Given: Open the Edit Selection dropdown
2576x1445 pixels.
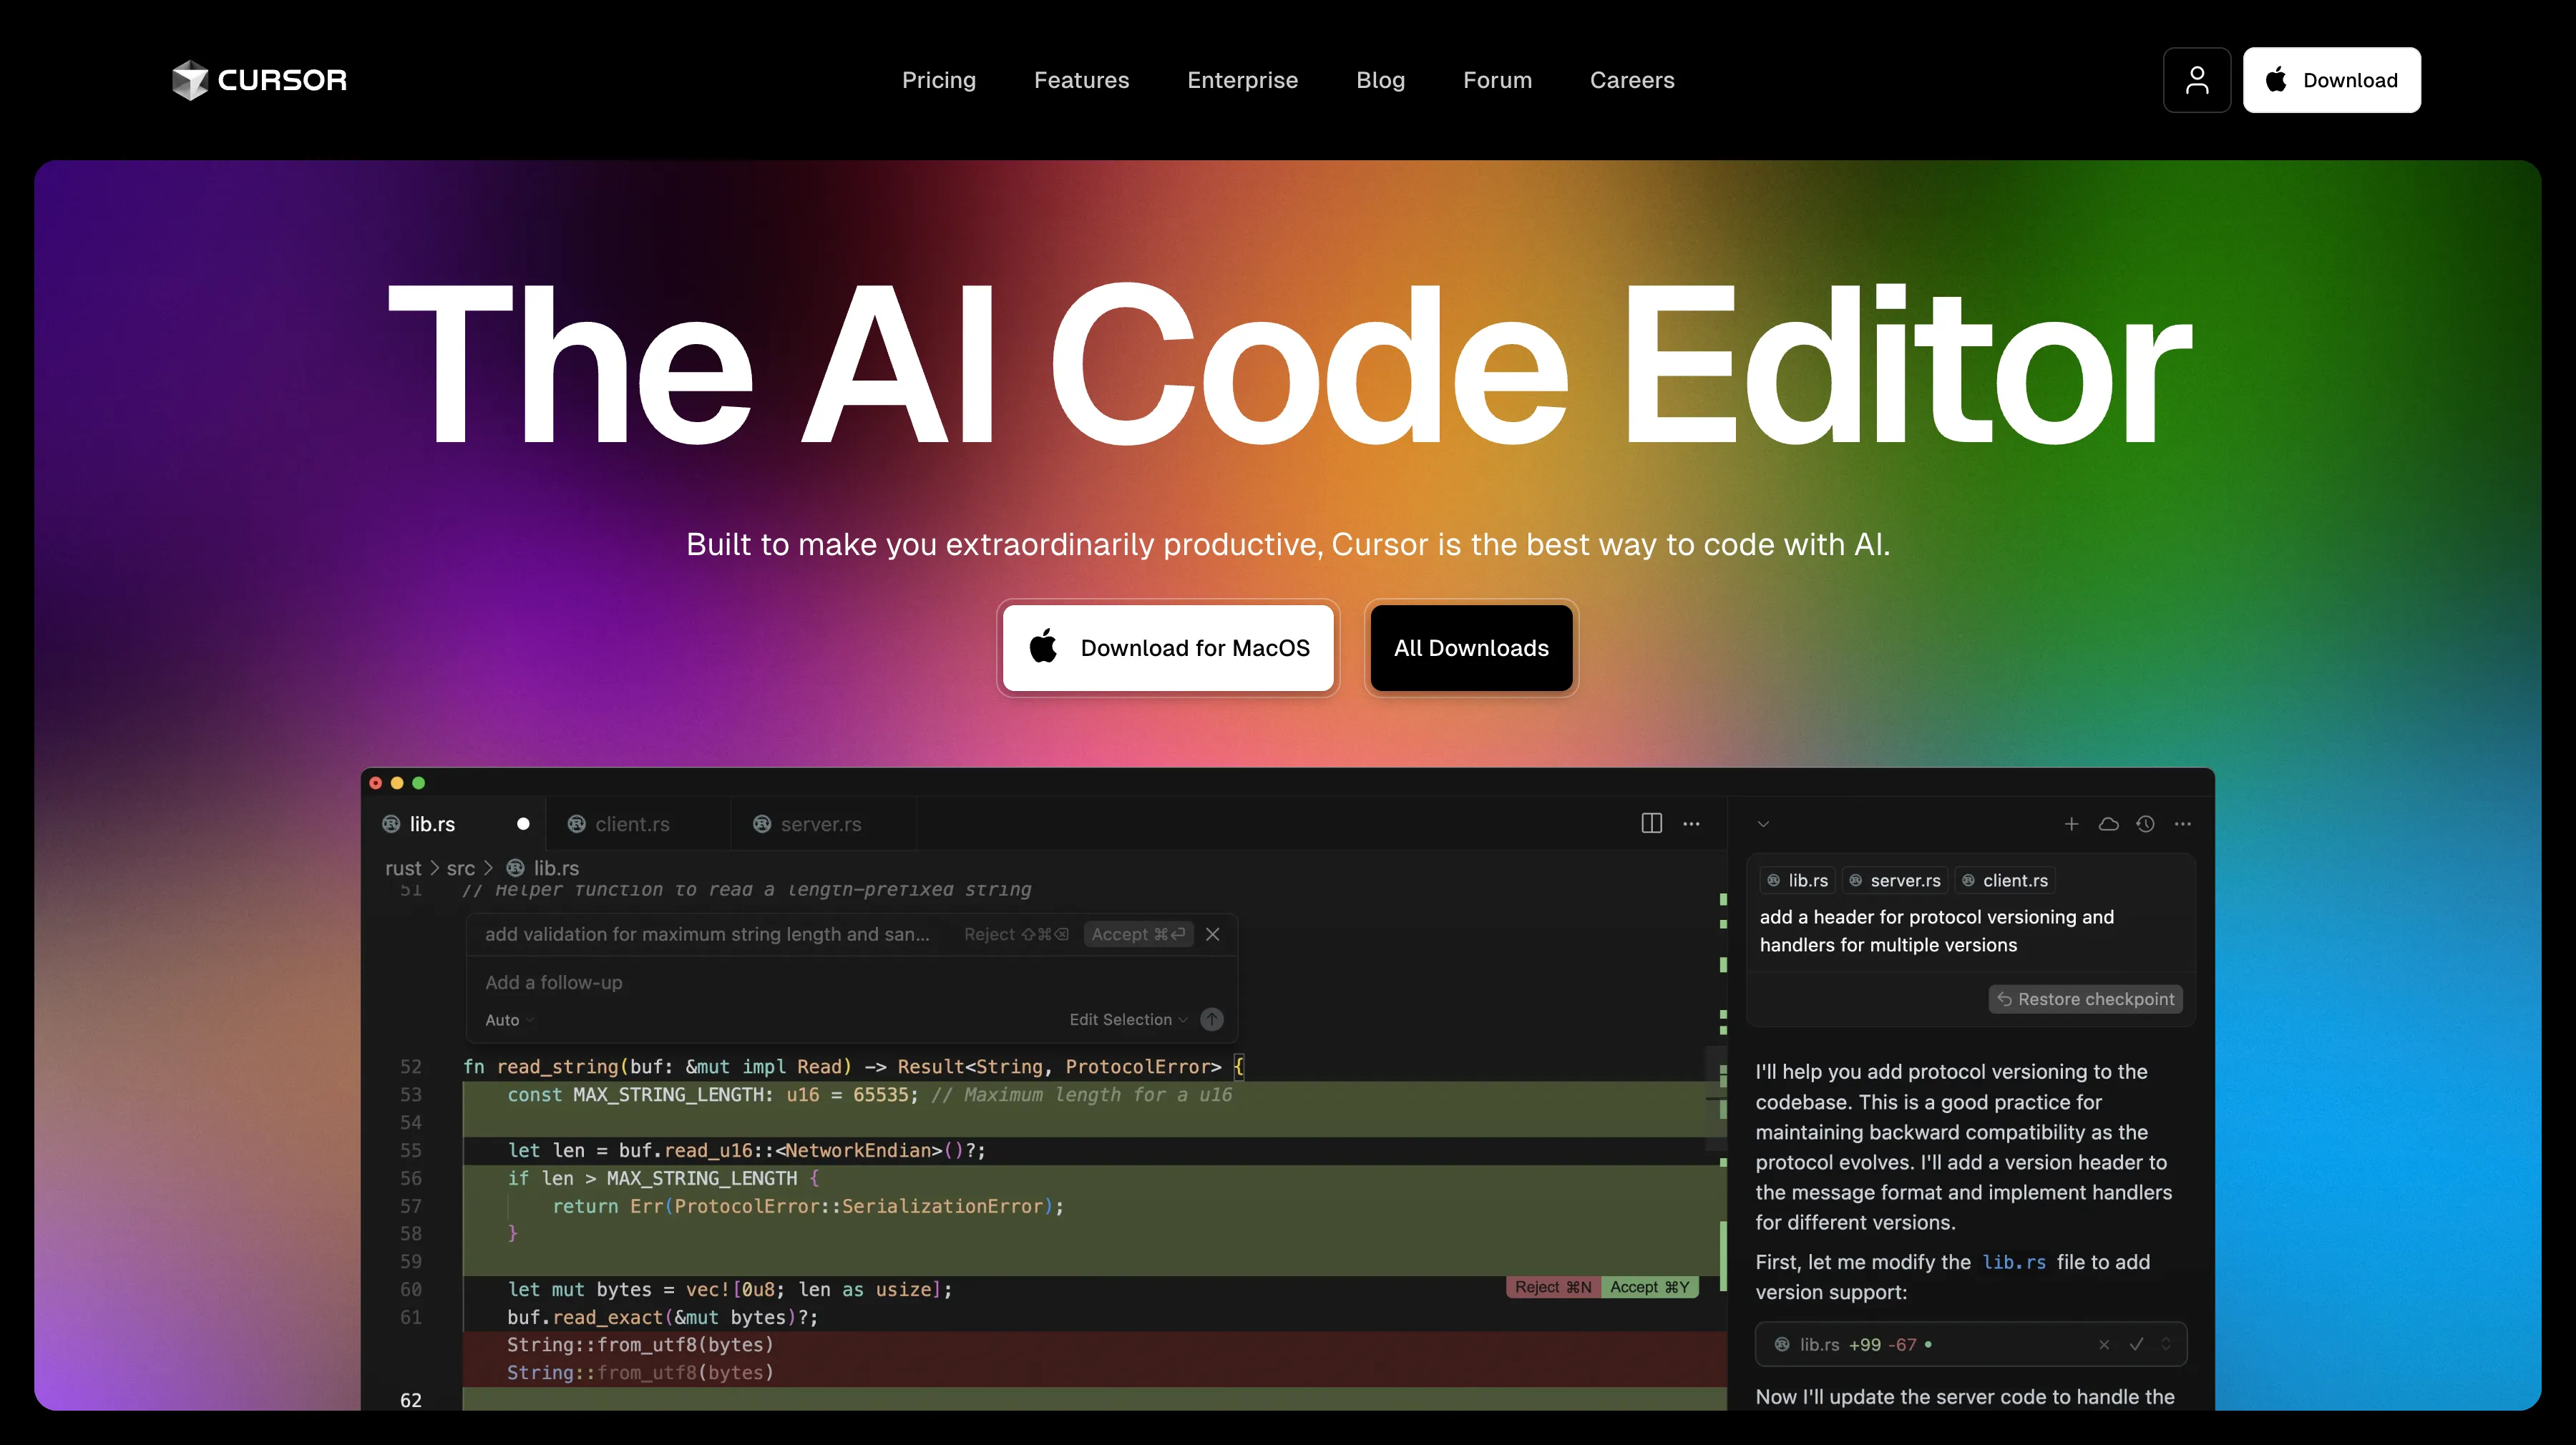Looking at the screenshot, I should [x=1128, y=1020].
